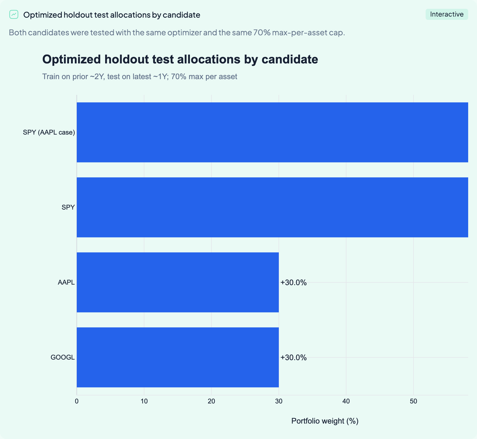477x439 pixels.
Task: Click the chart icon beside the card title
Action: (14, 14)
